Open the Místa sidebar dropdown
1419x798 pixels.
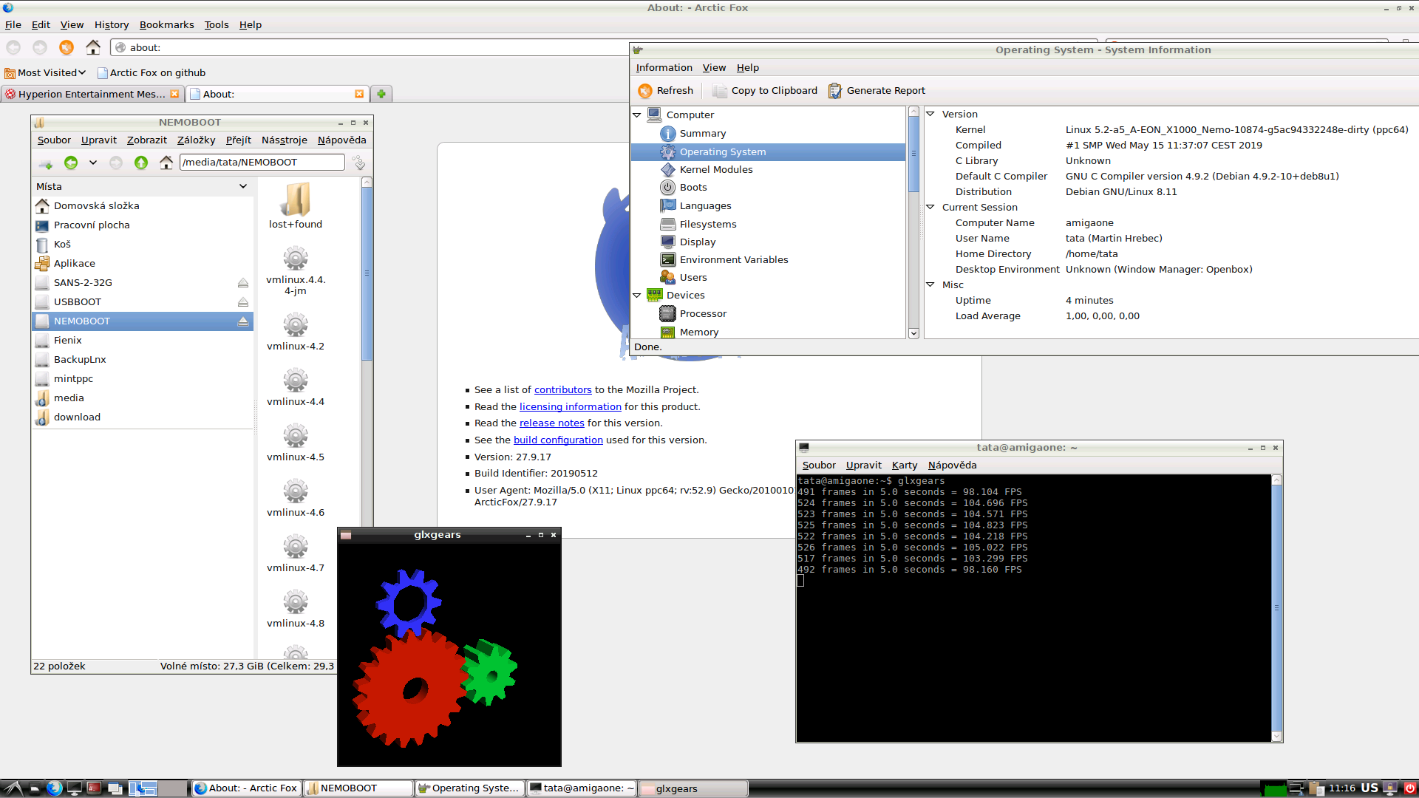242,187
